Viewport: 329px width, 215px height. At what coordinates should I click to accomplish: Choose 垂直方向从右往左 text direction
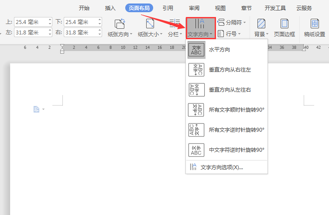tap(226, 70)
